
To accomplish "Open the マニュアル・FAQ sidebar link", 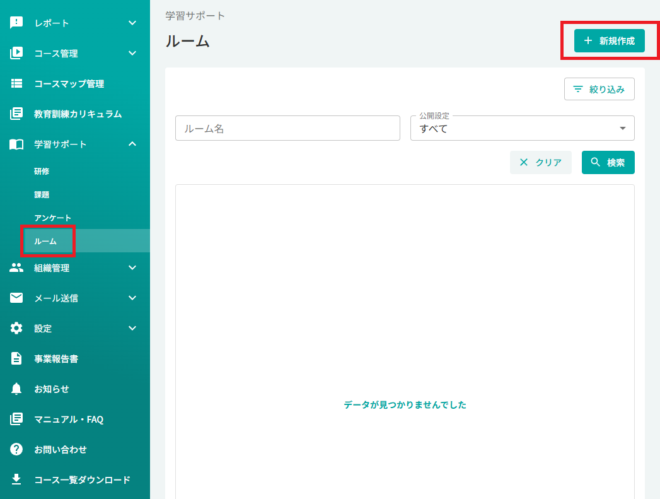I will [69, 420].
